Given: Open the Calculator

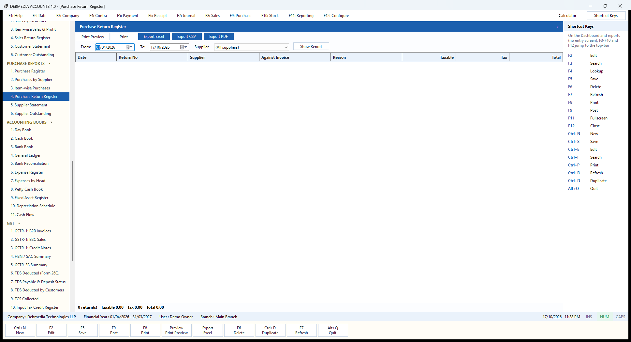Looking at the screenshot, I should (567, 16).
